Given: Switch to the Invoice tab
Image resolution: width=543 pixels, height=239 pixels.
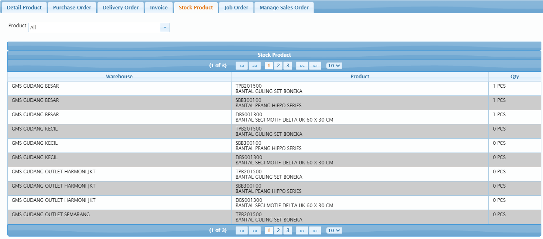Looking at the screenshot, I should pyautogui.click(x=159, y=7).
